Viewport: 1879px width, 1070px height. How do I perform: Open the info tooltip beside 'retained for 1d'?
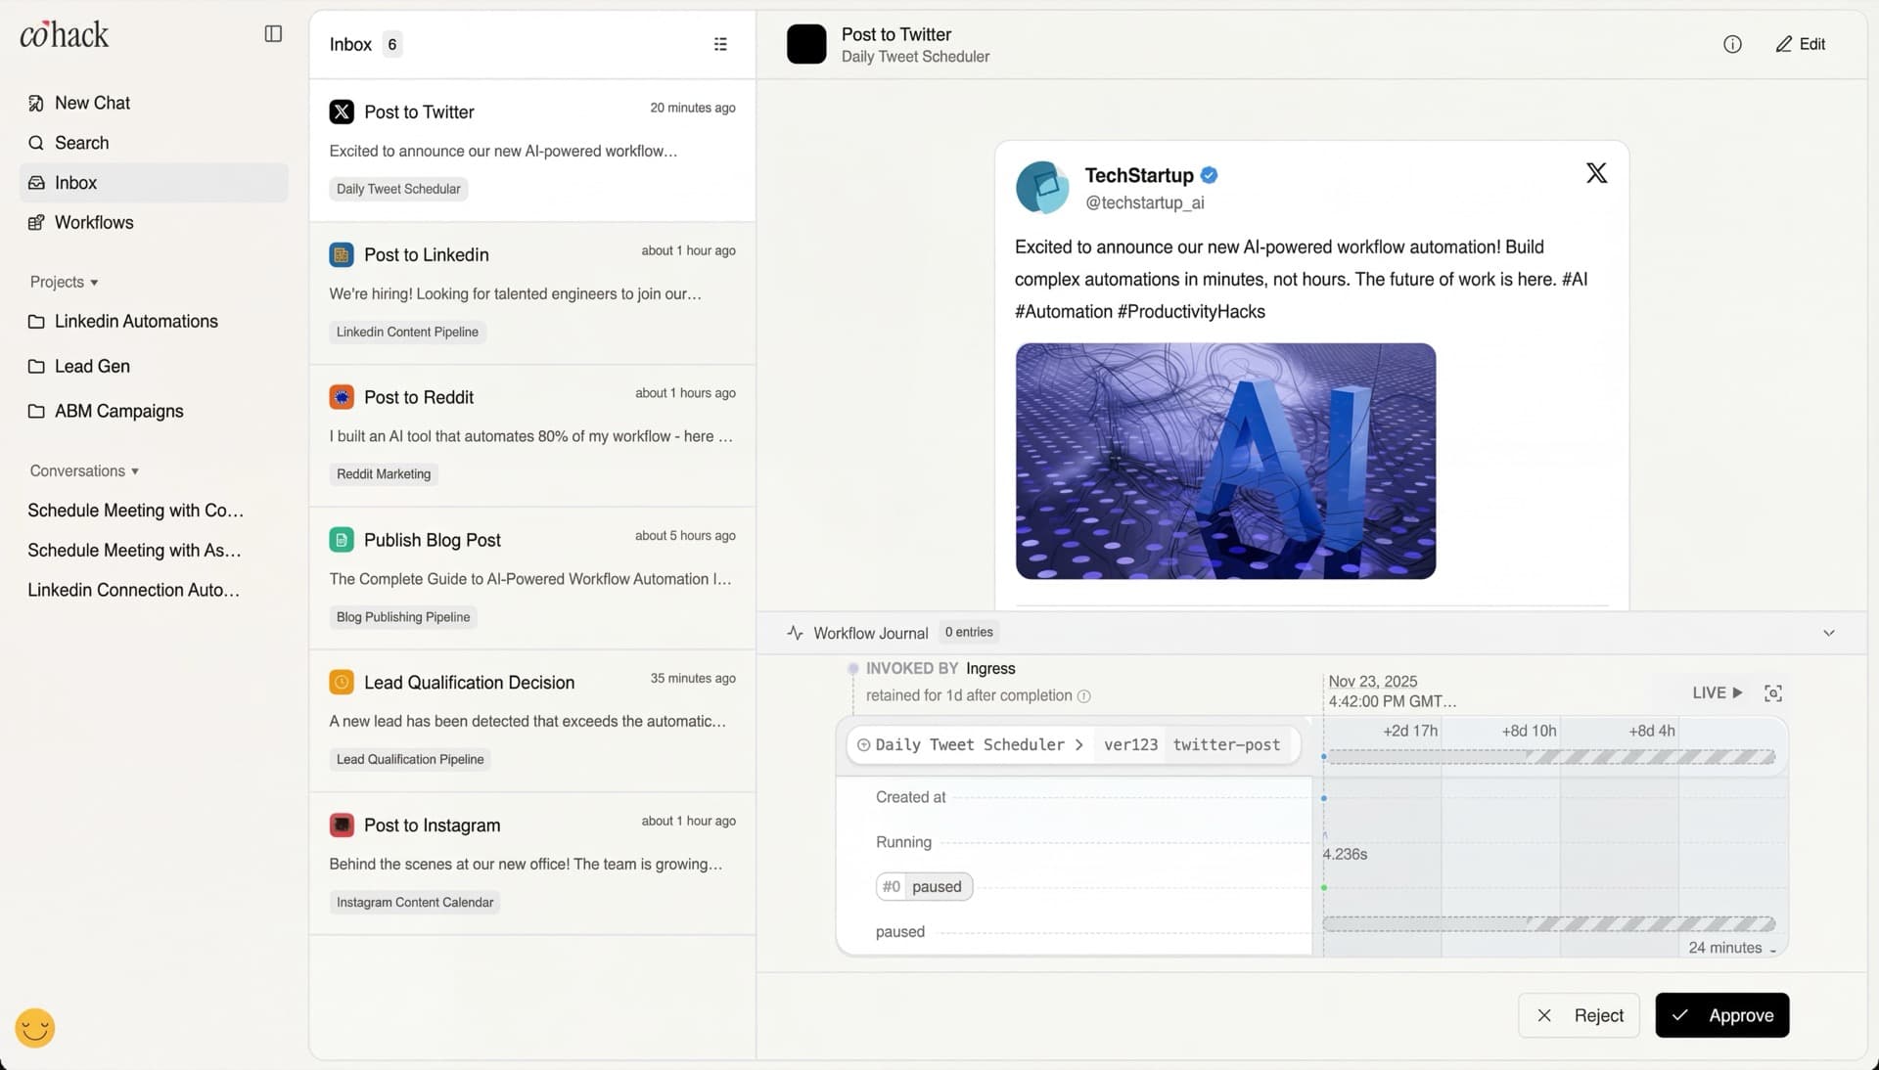[x=1083, y=696]
